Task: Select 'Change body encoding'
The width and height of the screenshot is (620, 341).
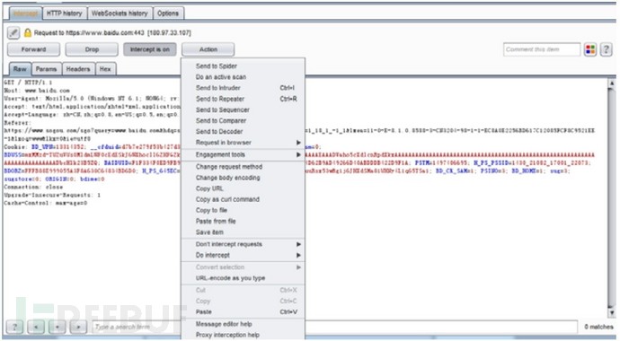Action: tap(244, 178)
